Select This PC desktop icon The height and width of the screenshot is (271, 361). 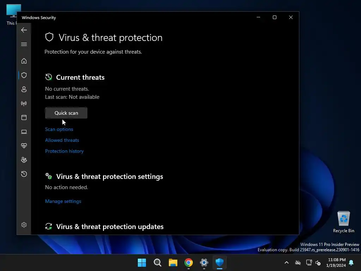(x=11, y=14)
